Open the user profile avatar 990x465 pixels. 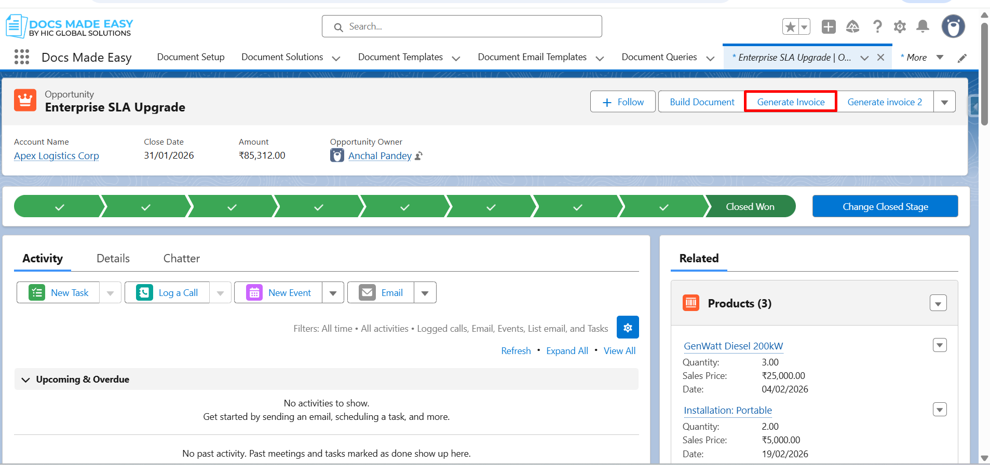(x=953, y=26)
